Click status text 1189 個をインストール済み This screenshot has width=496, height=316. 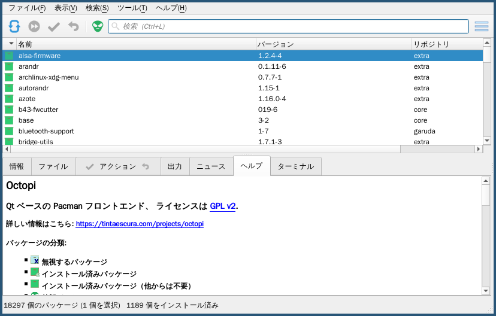coord(173,305)
